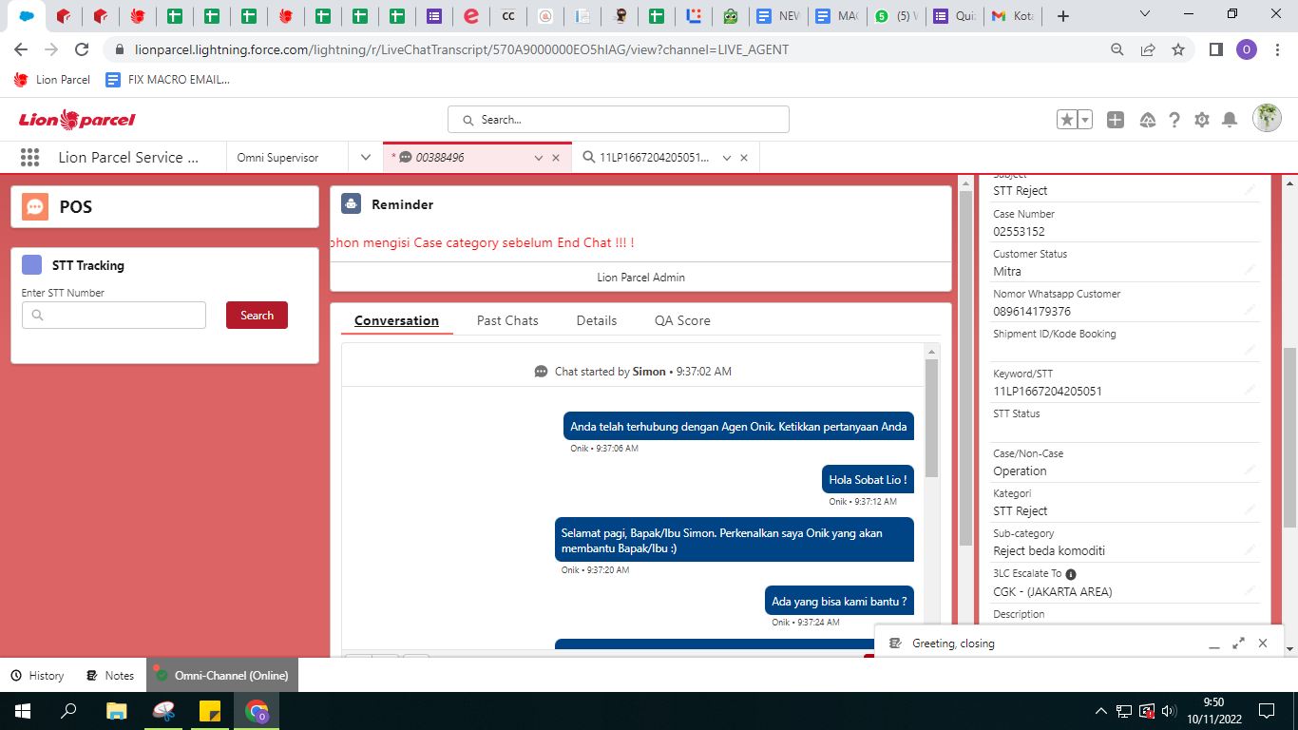Close the Greeting, closing macro panel

(1263, 644)
